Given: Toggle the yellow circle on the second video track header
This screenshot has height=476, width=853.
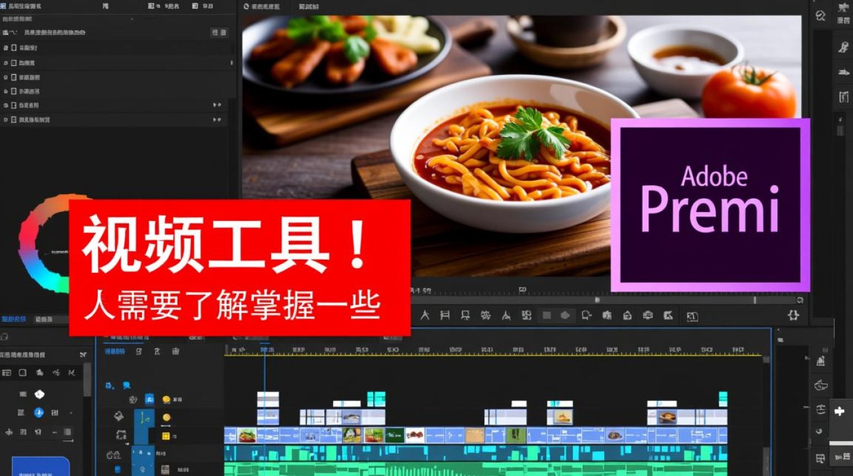Looking at the screenshot, I should click(x=166, y=418).
